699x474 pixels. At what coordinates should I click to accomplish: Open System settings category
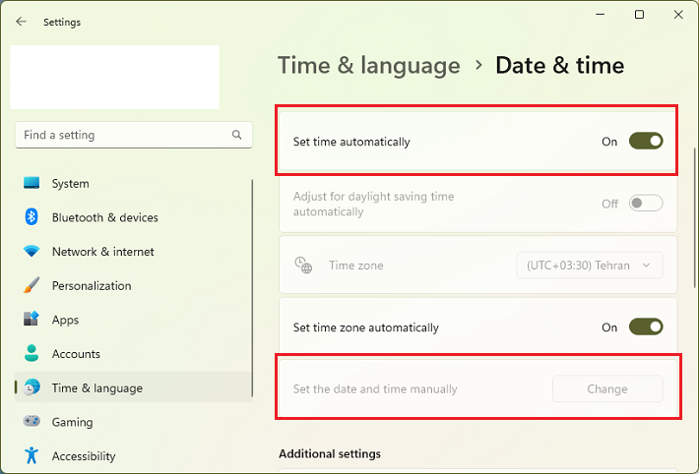click(x=133, y=183)
